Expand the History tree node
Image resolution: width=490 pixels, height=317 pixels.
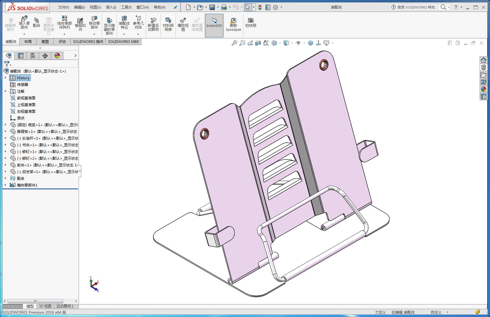click(x=5, y=78)
